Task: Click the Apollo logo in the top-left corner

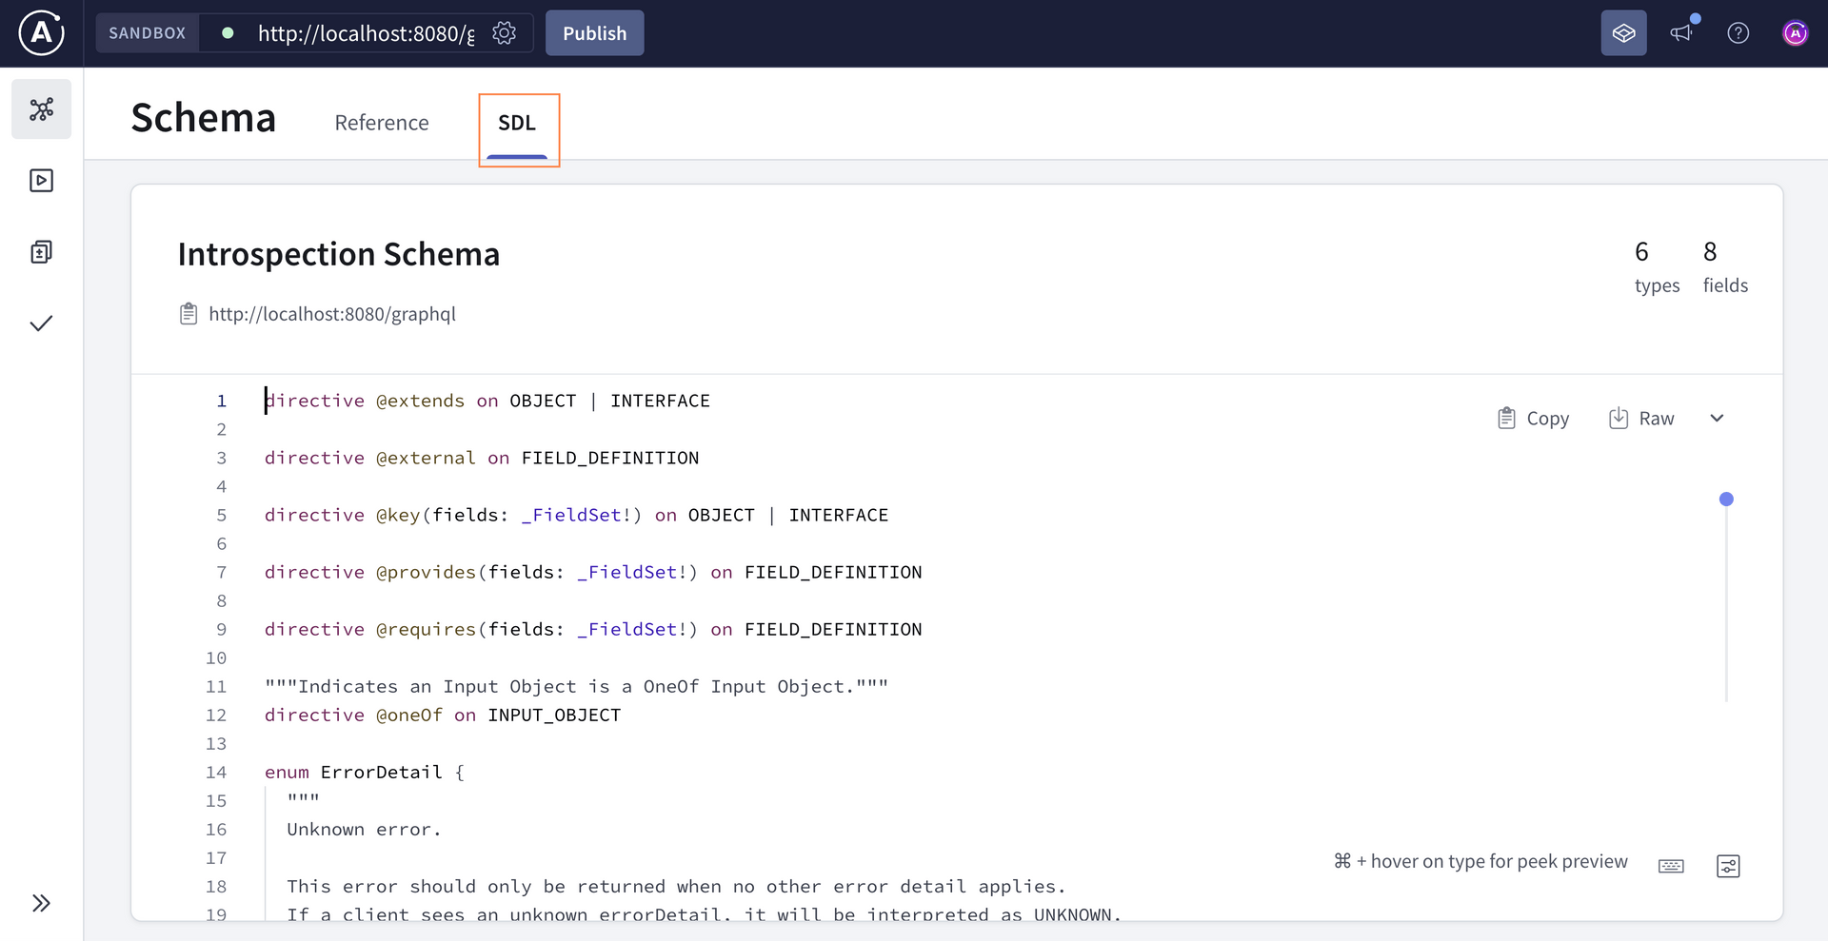Action: [40, 32]
